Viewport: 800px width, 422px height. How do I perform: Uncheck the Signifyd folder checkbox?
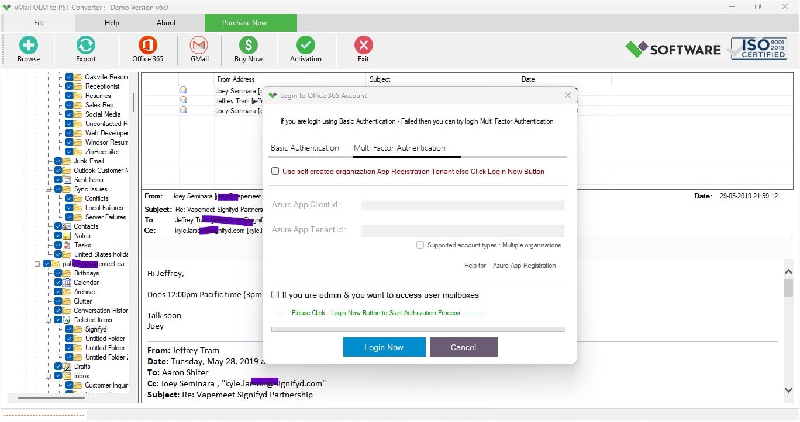(70, 329)
